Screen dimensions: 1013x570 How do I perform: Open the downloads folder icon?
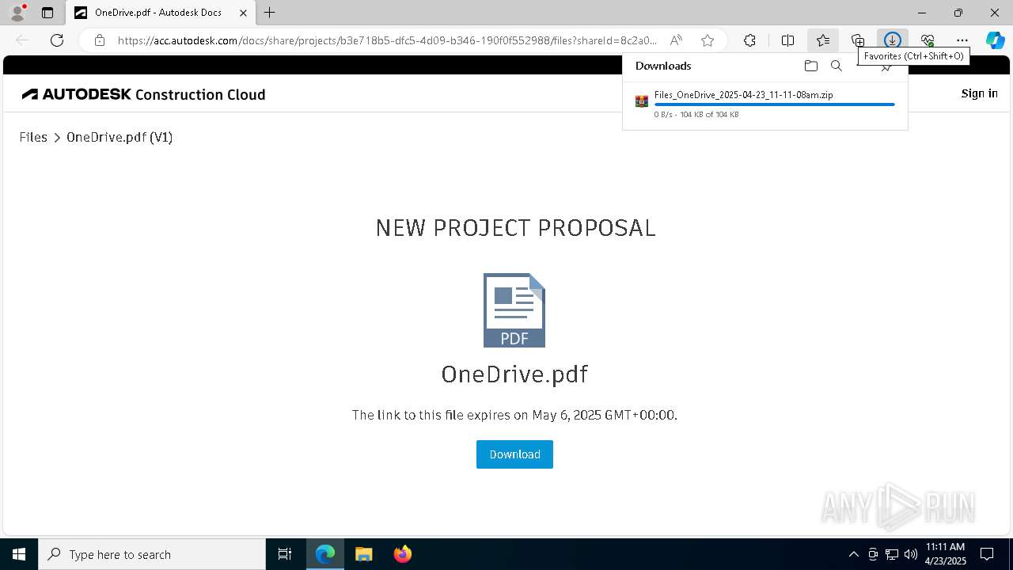point(810,66)
